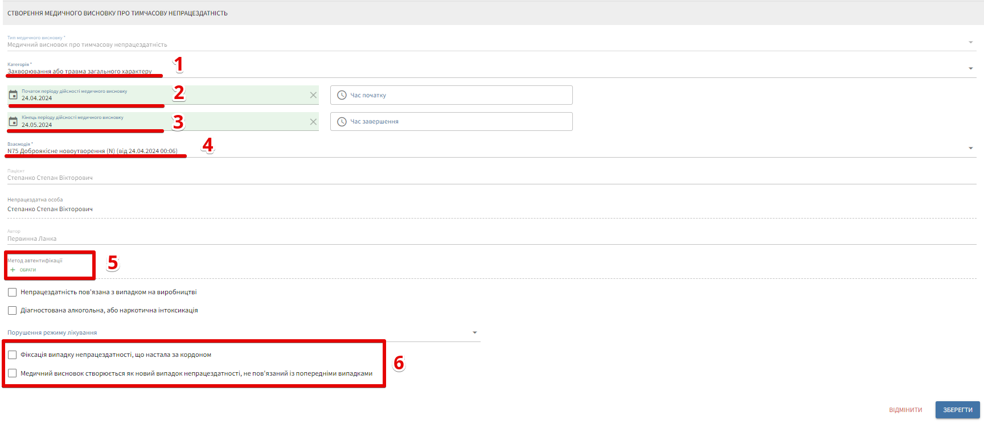Clear the start date 24.04.2024 with X

[x=313, y=95]
